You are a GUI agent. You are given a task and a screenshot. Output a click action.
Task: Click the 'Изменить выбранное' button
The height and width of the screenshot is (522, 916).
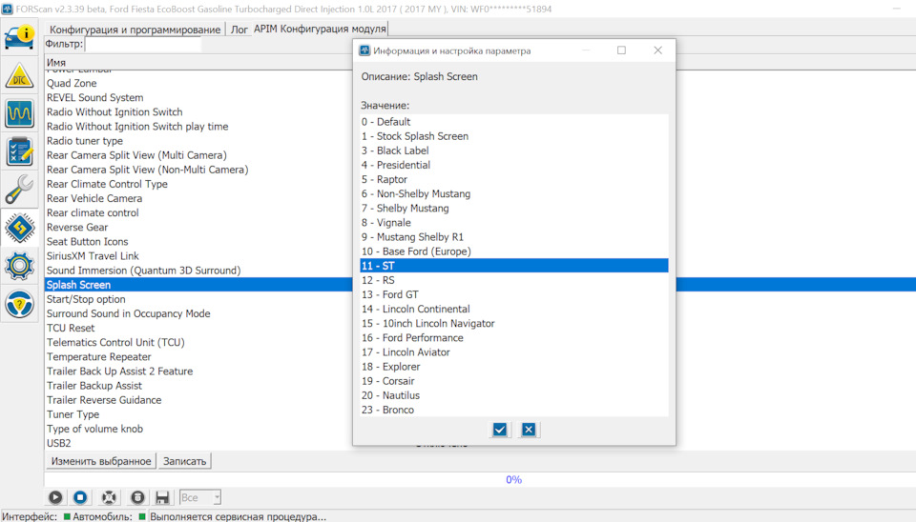[x=101, y=461]
